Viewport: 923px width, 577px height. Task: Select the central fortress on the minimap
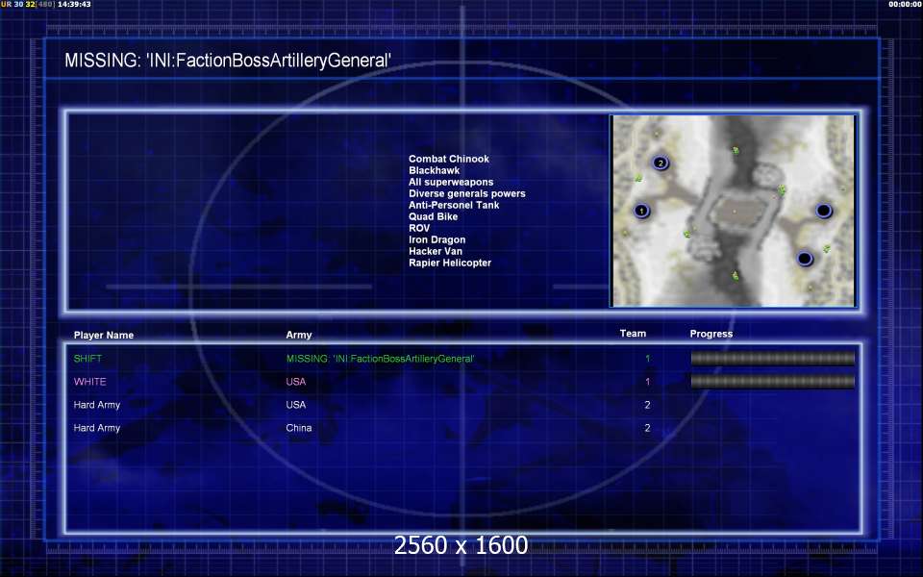tap(734, 213)
